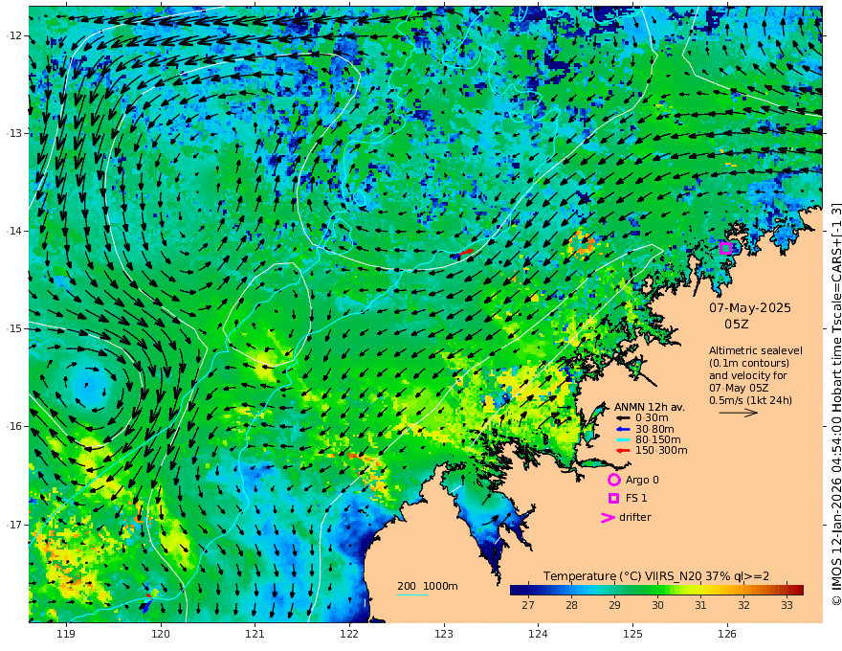Click the 05Z time label

(736, 324)
